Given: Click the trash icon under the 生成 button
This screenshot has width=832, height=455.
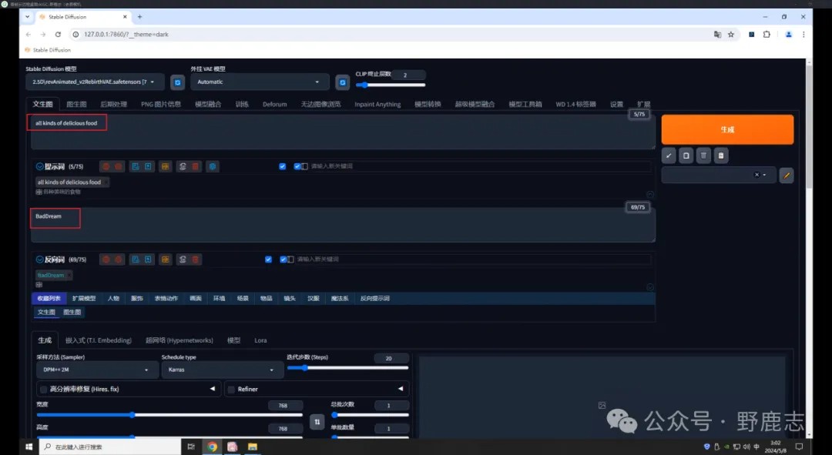Looking at the screenshot, I should pos(703,156).
